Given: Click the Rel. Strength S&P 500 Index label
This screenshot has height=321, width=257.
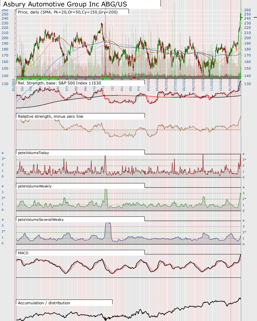Looking at the screenshot, I should coord(59,83).
